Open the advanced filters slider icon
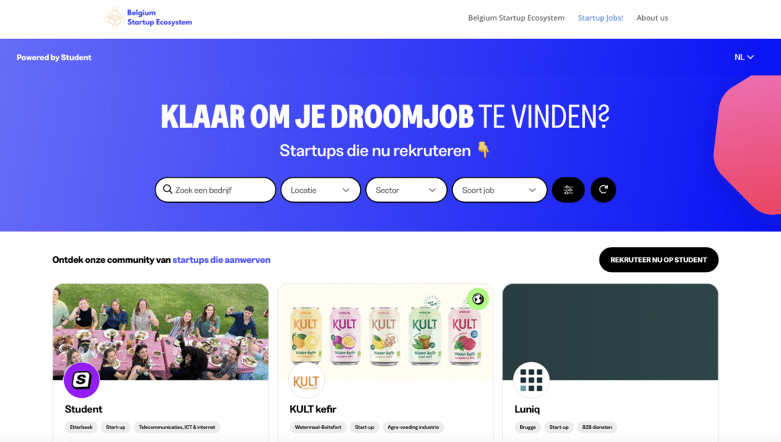Screen dimensions: 781x442 (567, 190)
